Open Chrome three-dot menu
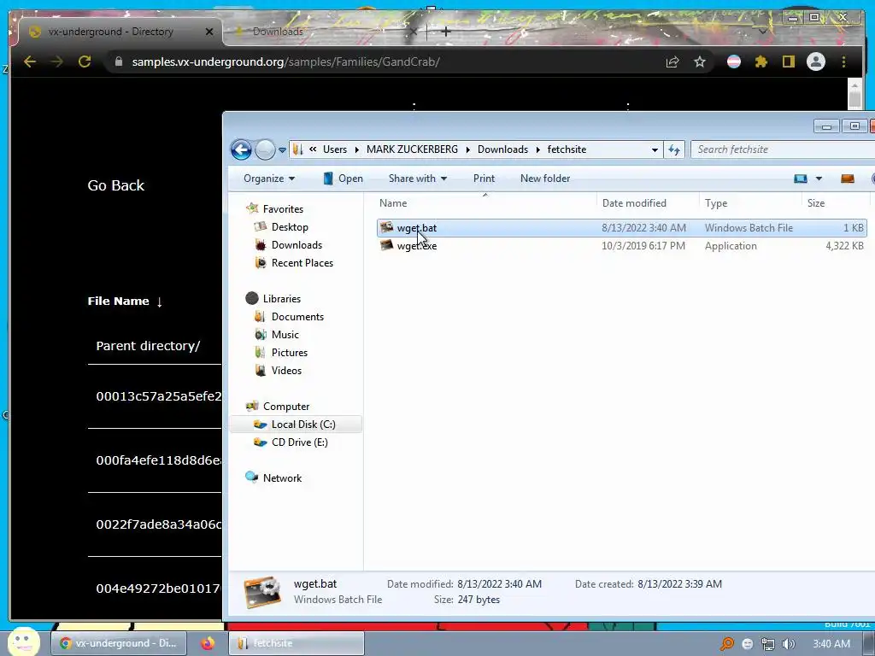This screenshot has width=875, height=656. point(843,61)
